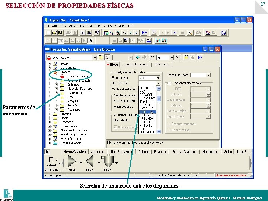The image size is (268, 201).
Task: Expand the Molecular Structure folder node
Action: (x=57, y=89)
